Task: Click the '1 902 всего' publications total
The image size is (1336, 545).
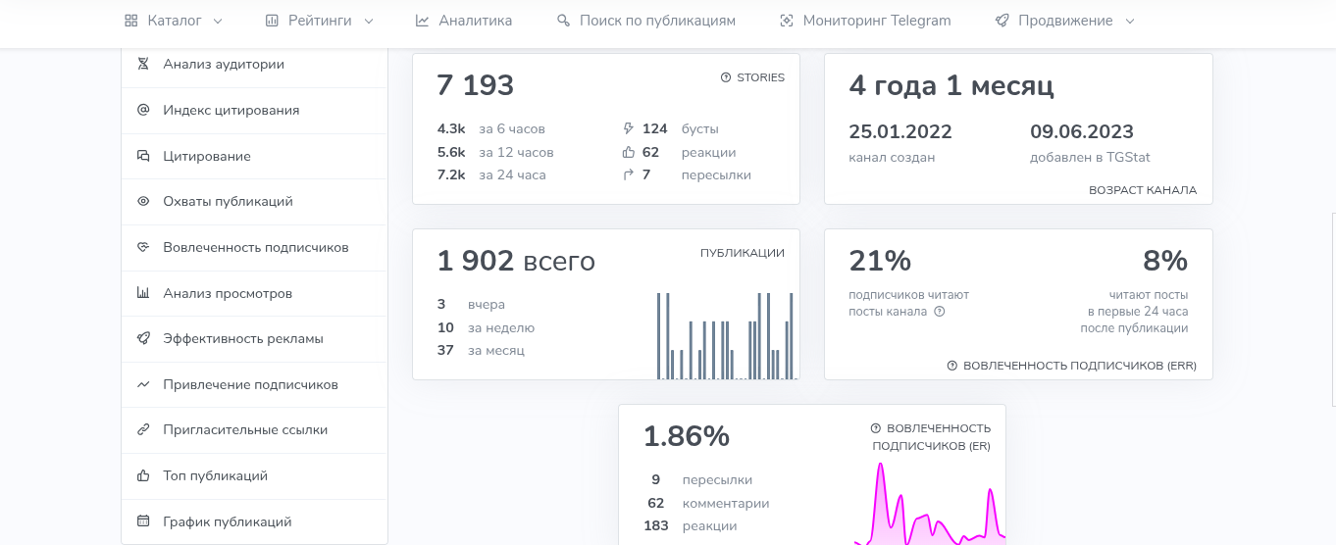Action: [516, 261]
